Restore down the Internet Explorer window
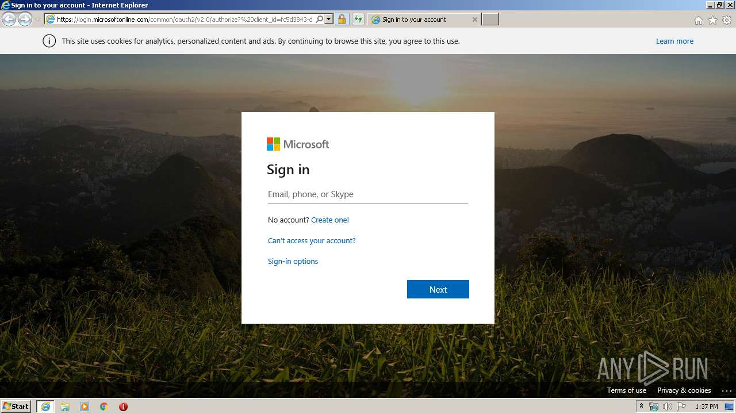The width and height of the screenshot is (736, 414). click(719, 5)
